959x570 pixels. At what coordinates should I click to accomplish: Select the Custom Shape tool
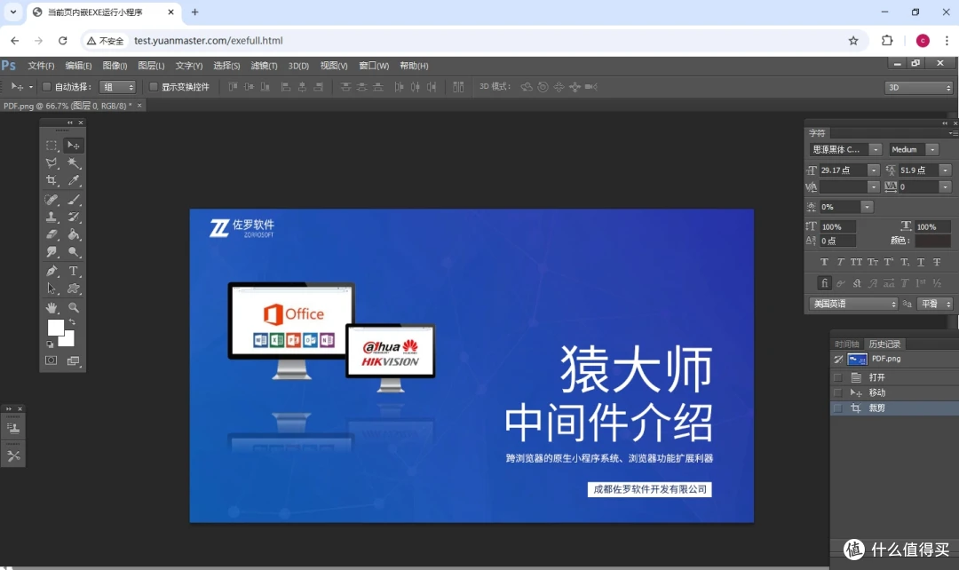point(74,289)
